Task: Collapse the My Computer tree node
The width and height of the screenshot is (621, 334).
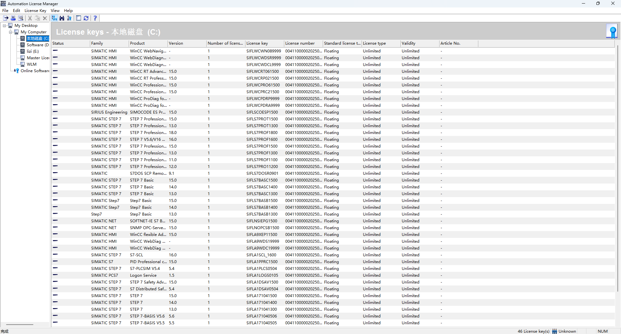Action: [x=11, y=32]
